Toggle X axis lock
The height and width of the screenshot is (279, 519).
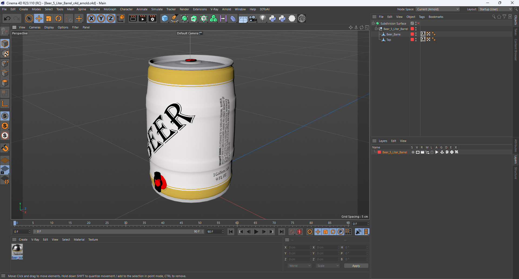point(91,18)
